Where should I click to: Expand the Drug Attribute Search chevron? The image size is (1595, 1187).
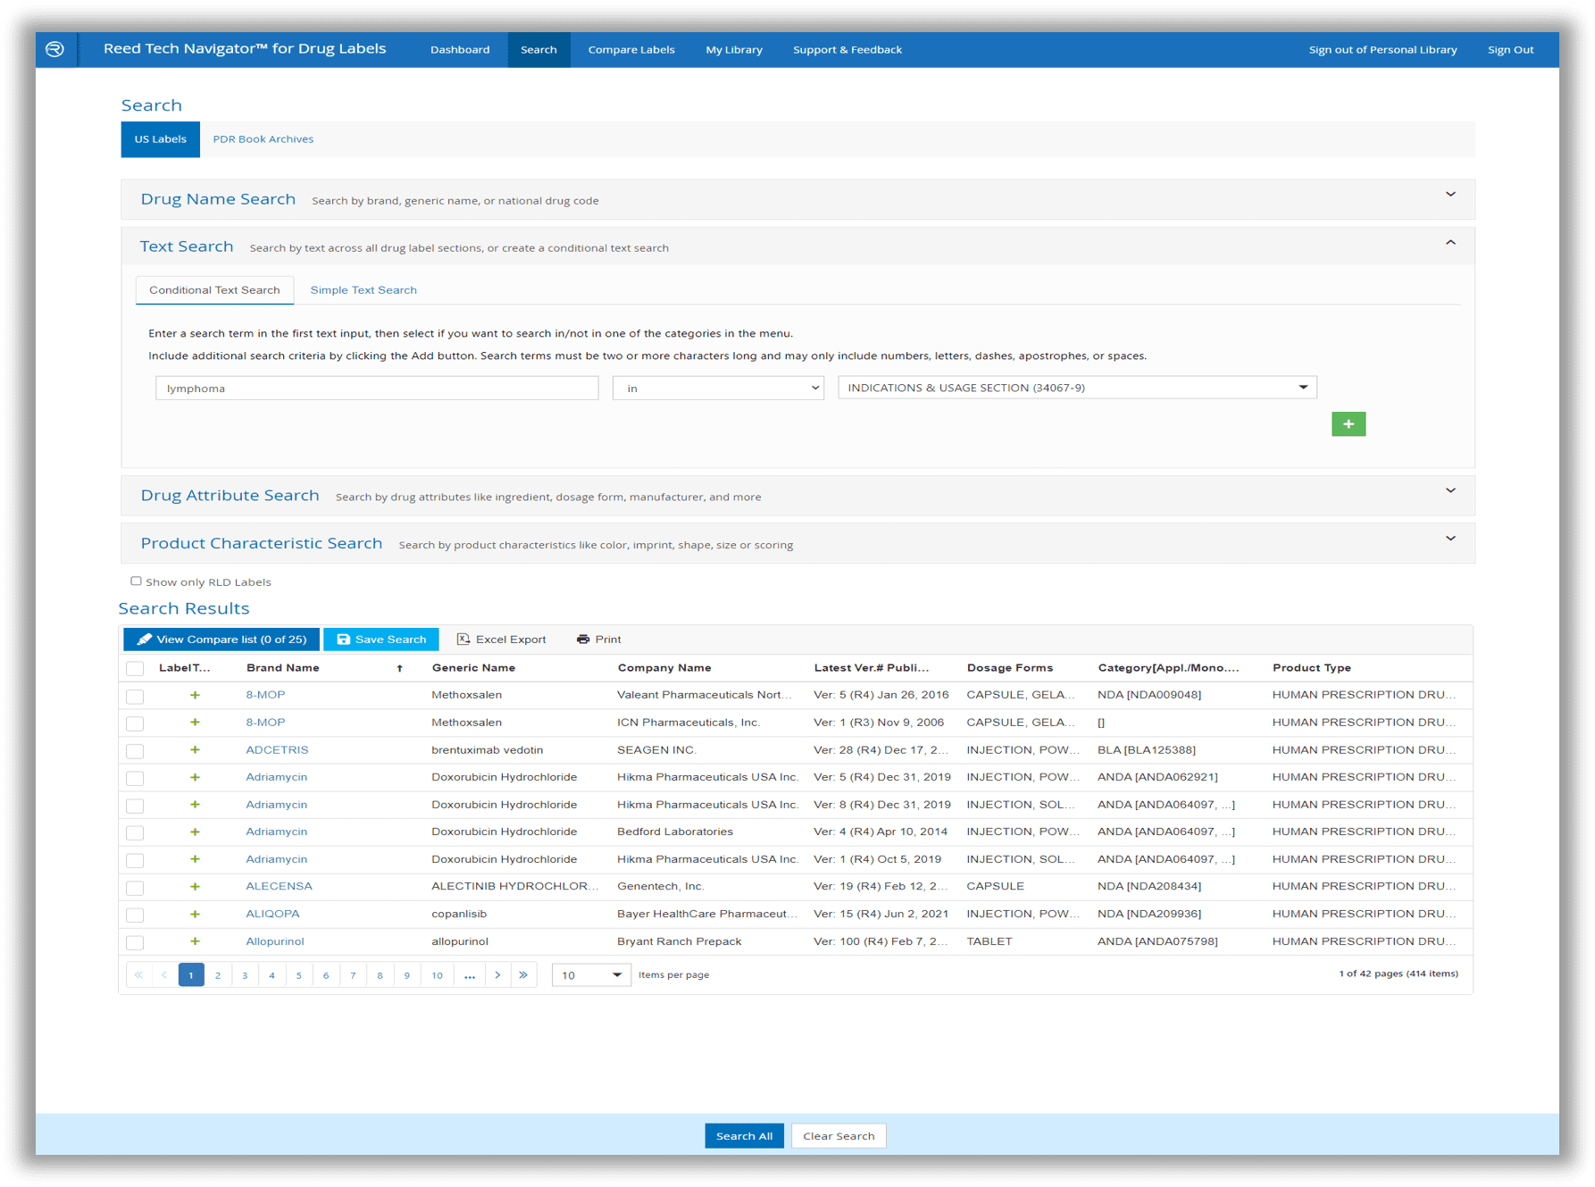(x=1450, y=490)
